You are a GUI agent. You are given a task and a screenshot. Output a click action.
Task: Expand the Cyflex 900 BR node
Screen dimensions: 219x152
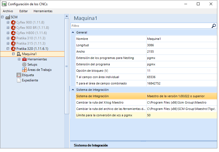pyautogui.click(x=8, y=28)
